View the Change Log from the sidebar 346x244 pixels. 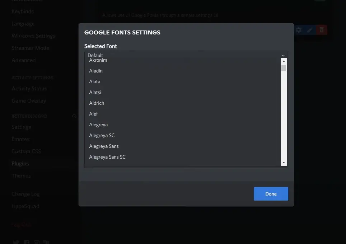click(25, 194)
